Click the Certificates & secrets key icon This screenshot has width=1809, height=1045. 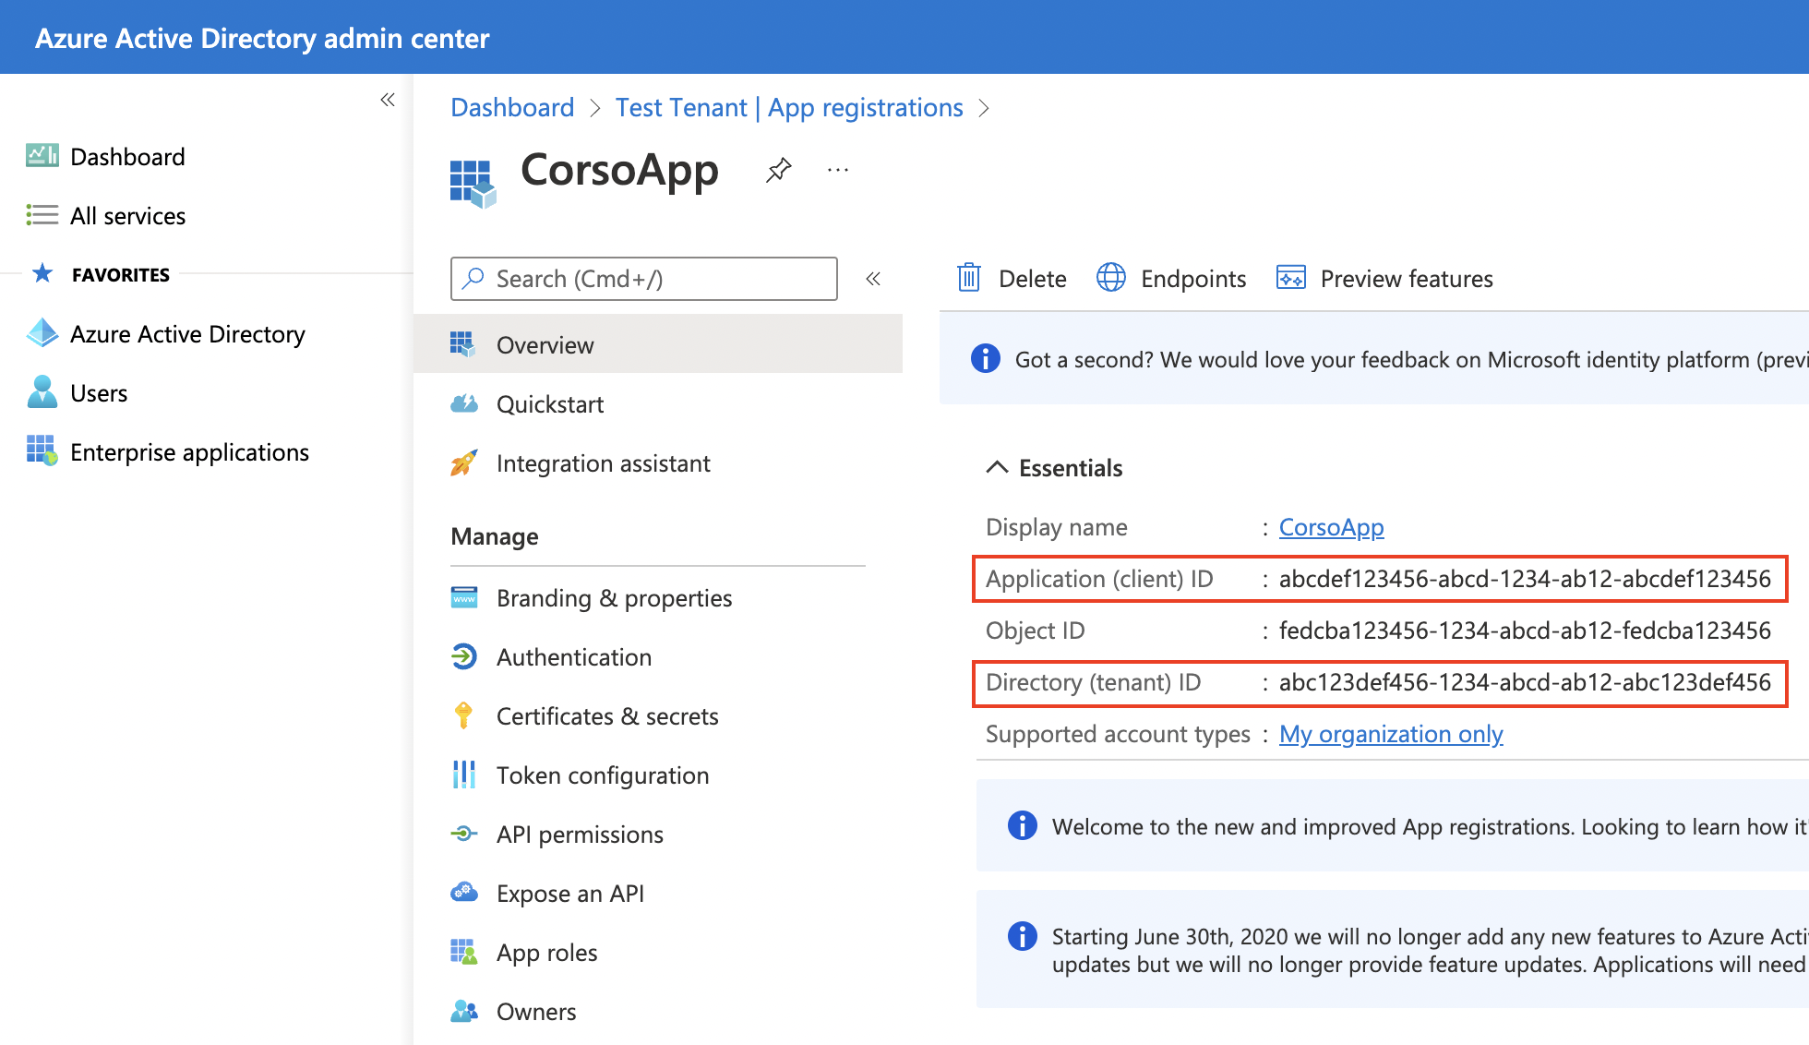point(463,715)
